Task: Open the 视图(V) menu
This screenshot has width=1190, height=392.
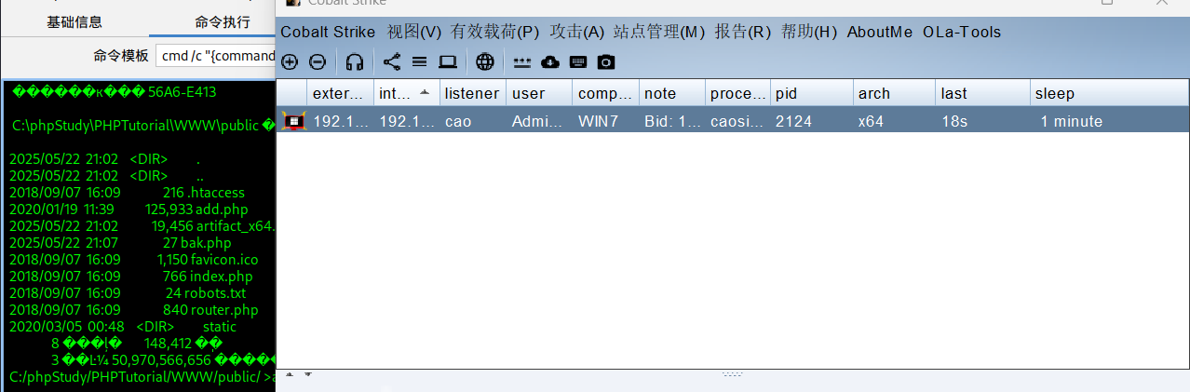Action: [x=414, y=32]
